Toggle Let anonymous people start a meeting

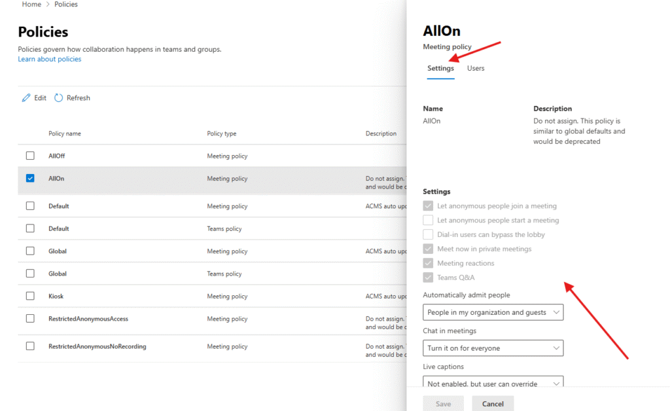pyautogui.click(x=428, y=221)
